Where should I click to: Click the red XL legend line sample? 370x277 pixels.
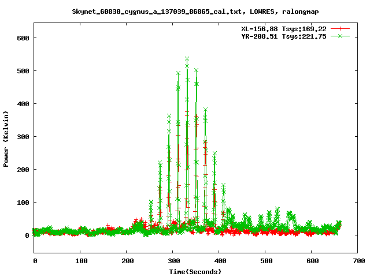pyautogui.click(x=340, y=29)
